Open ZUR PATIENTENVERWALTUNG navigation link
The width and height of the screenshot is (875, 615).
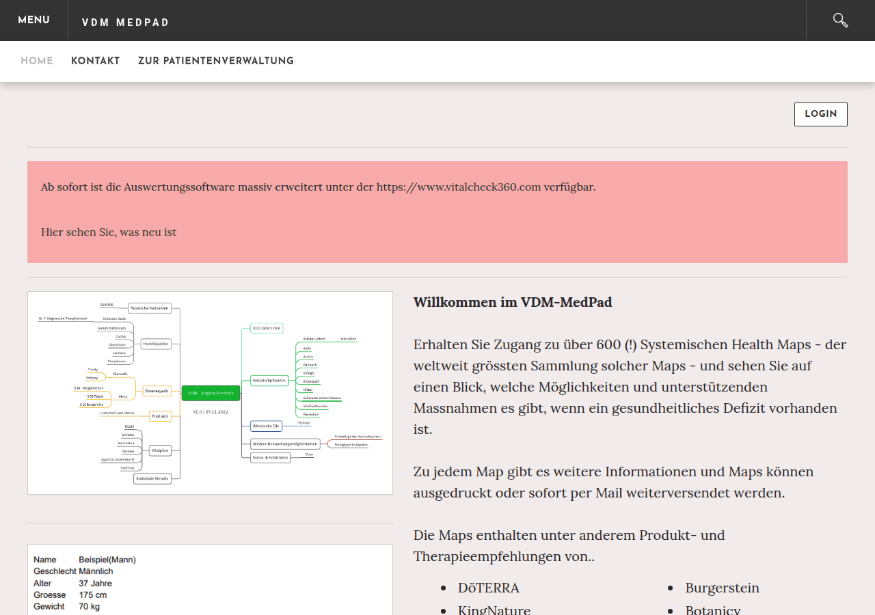click(x=216, y=61)
